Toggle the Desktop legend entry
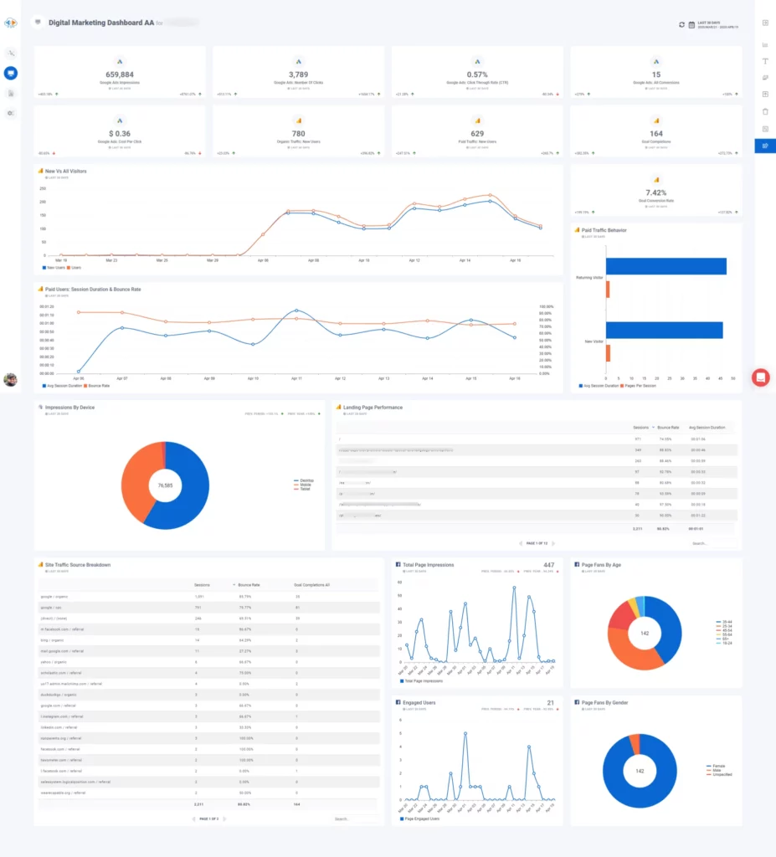This screenshot has width=776, height=857. pos(304,480)
